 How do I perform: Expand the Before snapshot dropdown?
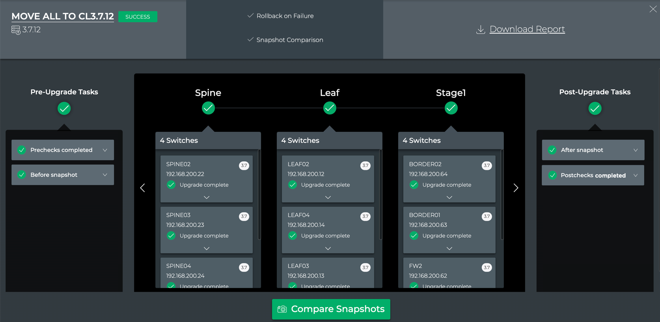pyautogui.click(x=105, y=175)
